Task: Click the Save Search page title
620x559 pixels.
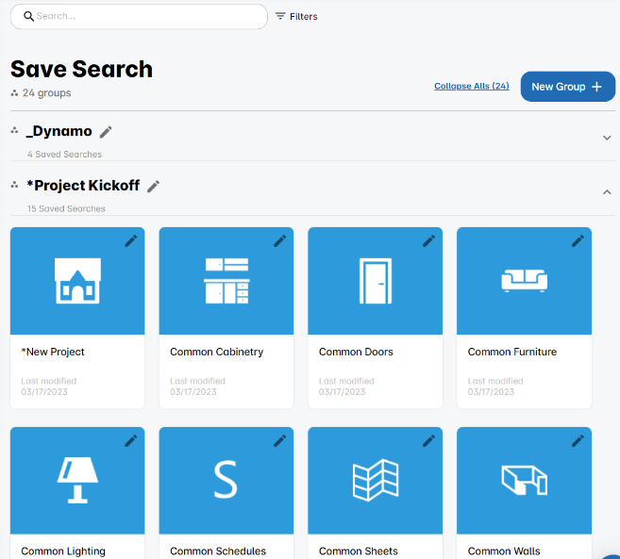Action: [x=81, y=69]
